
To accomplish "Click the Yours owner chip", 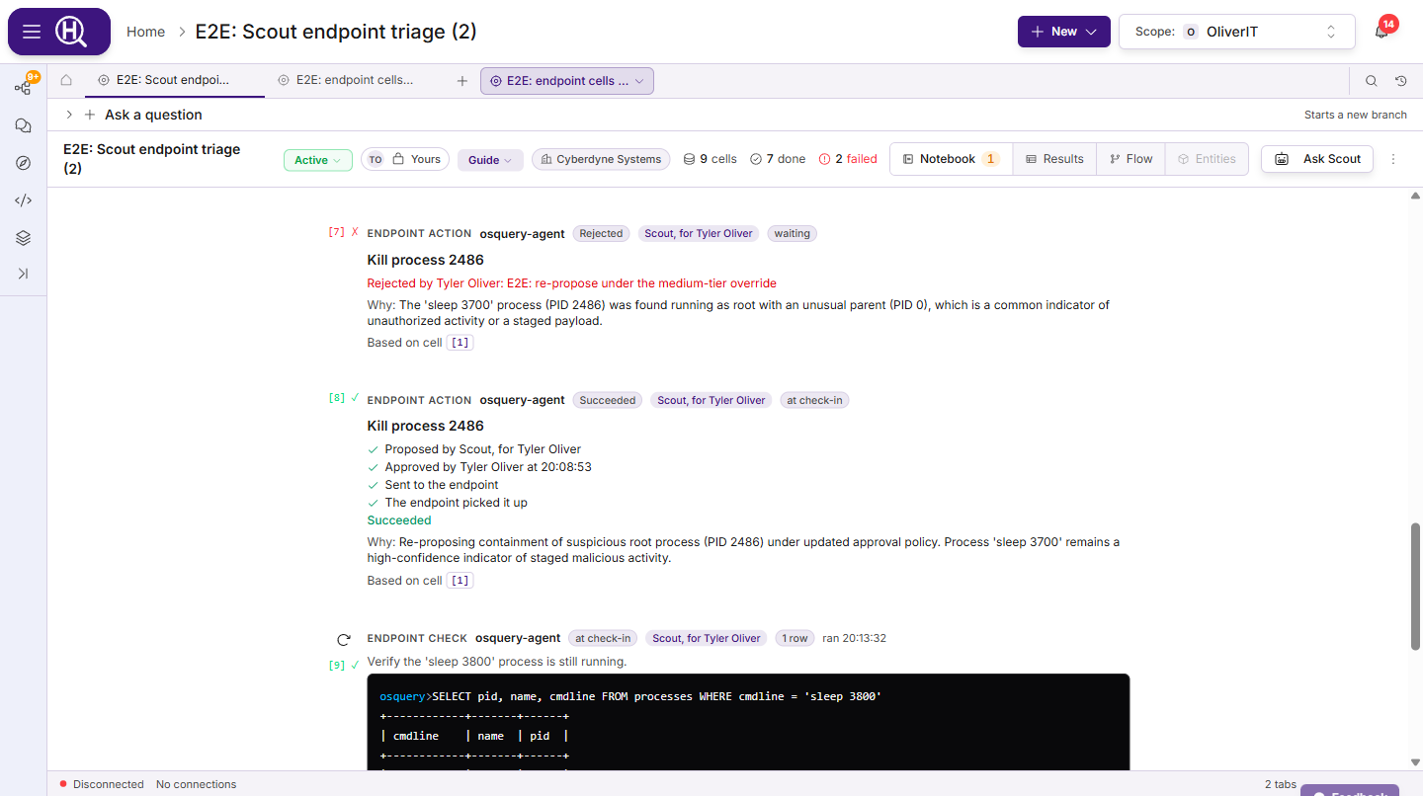I will pos(405,159).
